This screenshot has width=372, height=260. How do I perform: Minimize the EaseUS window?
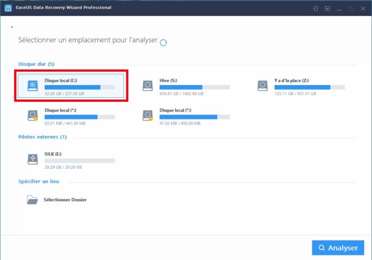coord(339,9)
